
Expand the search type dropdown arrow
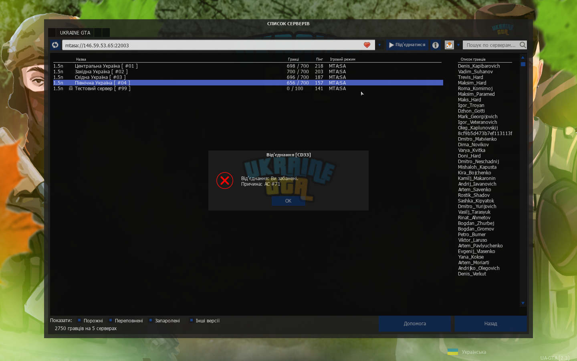click(x=458, y=45)
